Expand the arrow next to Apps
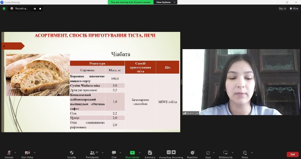 tap(214, 153)
